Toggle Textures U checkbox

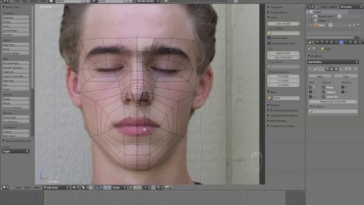[x=342, y=87]
